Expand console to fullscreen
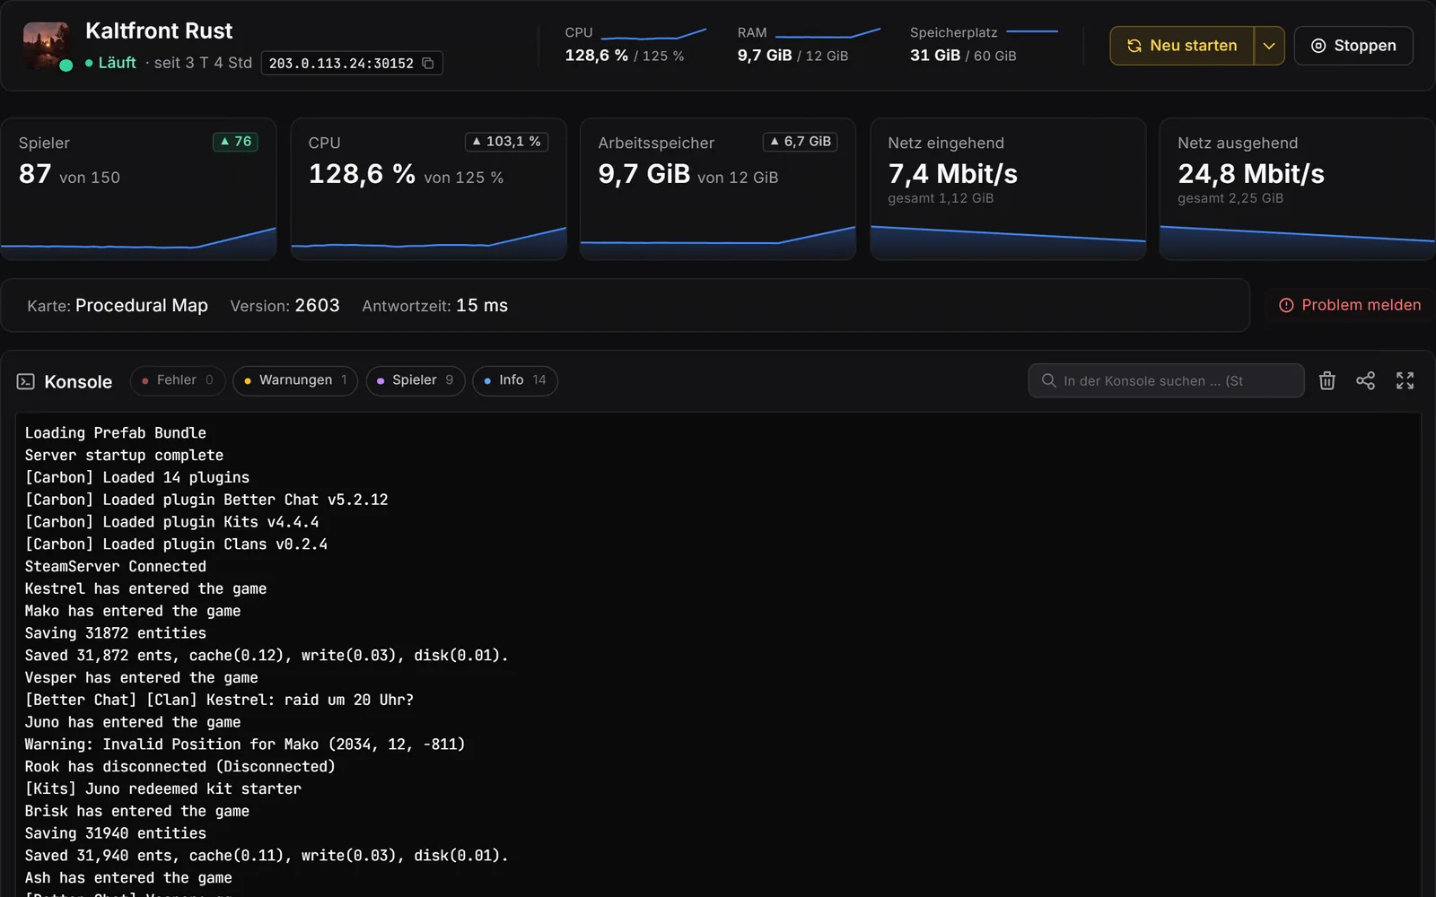Viewport: 1436px width, 897px height. point(1405,380)
